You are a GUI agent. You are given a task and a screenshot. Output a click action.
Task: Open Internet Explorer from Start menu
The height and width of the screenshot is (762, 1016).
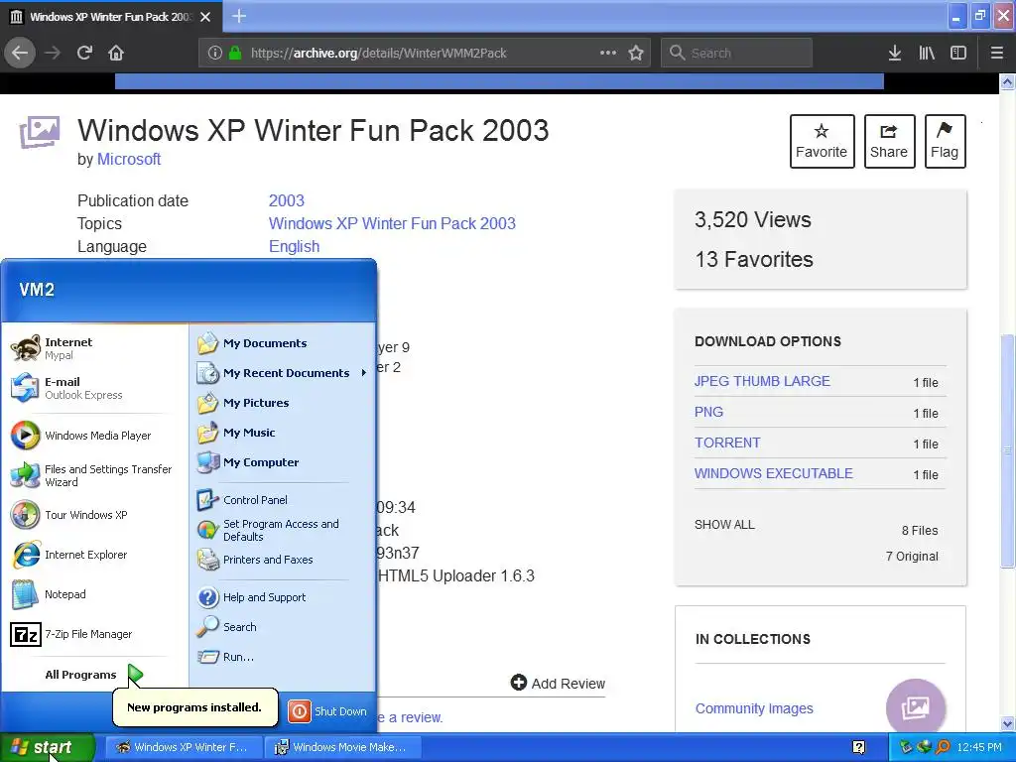coord(94,555)
